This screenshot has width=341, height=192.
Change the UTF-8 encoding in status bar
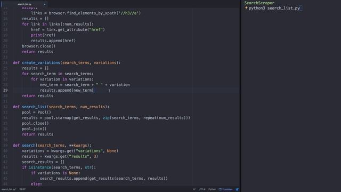coord(202,189)
